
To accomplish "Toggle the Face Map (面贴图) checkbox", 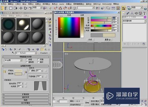I will click(x=27, y=62).
